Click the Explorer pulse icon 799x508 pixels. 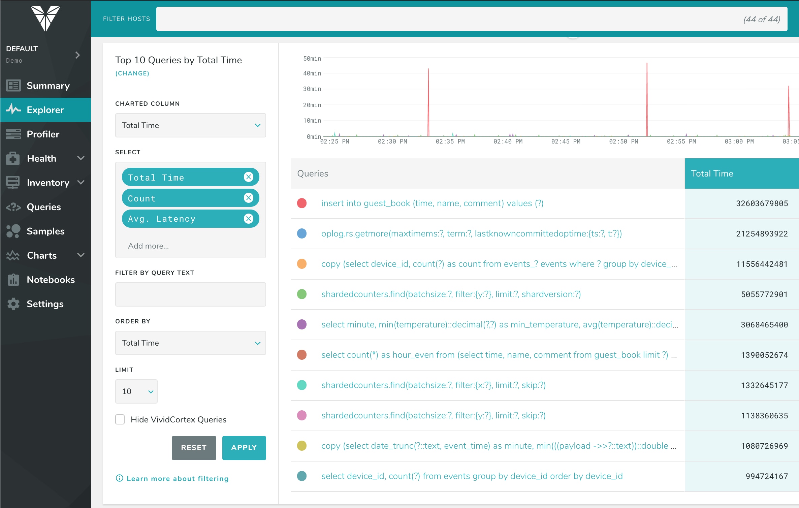(13, 109)
